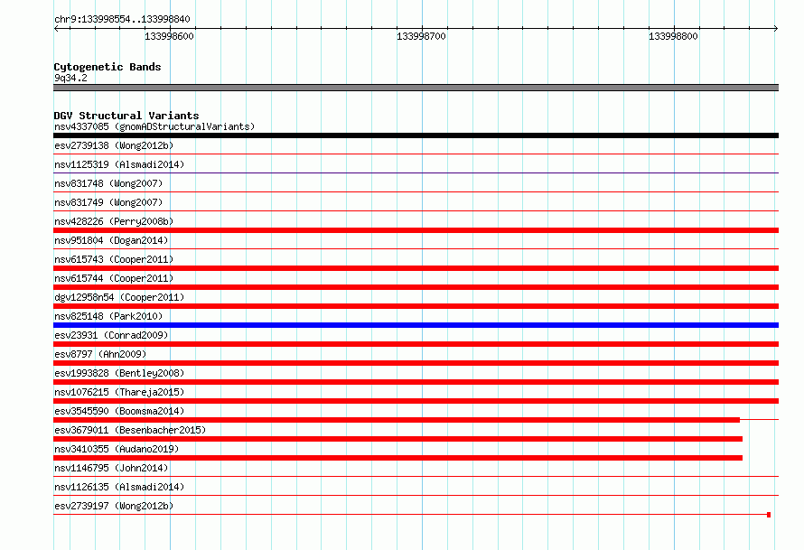Select the blue nsv825148 variant bar

click(x=416, y=325)
